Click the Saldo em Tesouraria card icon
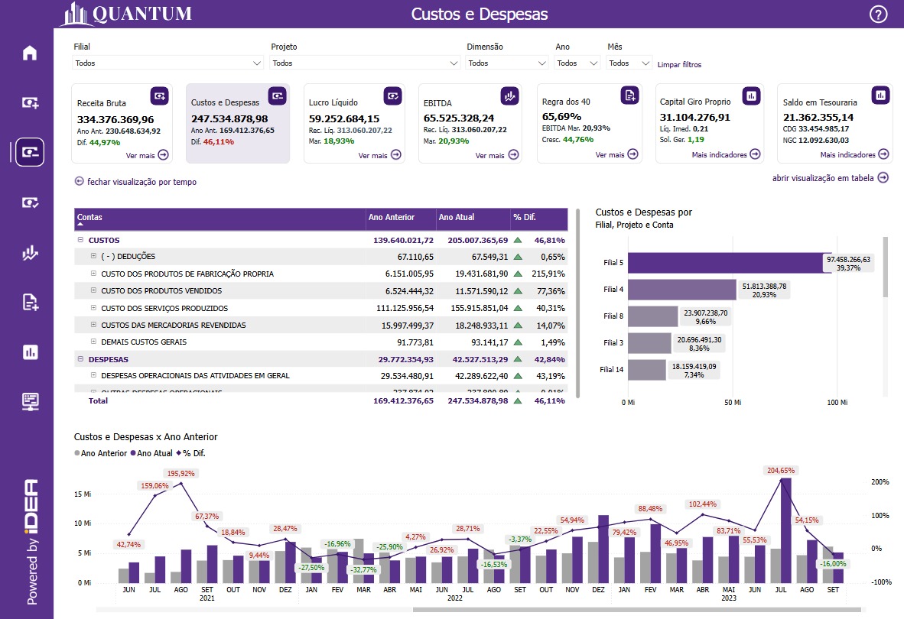Screen dimensions: 904x619 click(x=880, y=96)
